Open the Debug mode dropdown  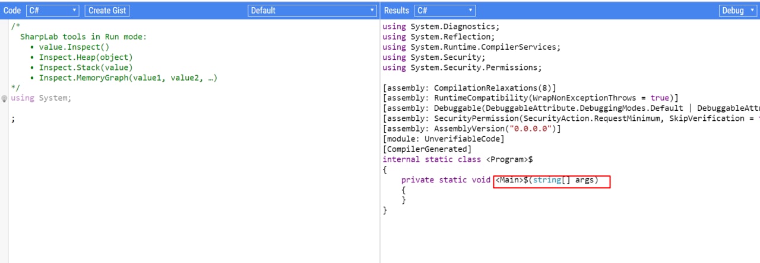pyautogui.click(x=738, y=10)
